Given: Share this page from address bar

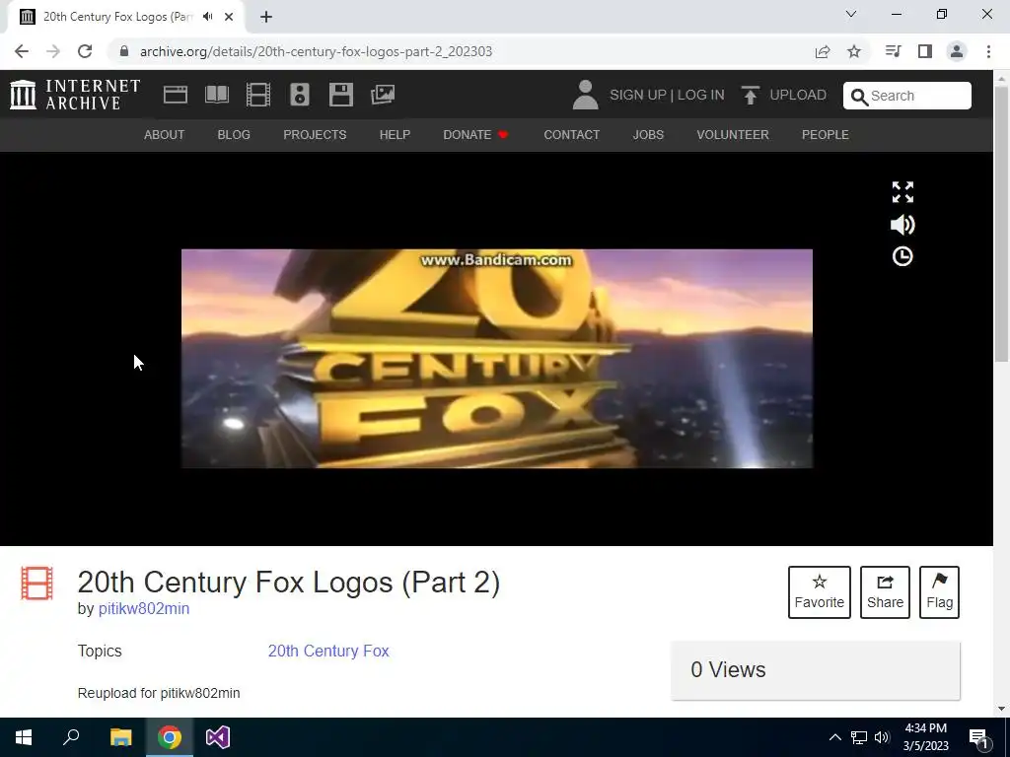Looking at the screenshot, I should coord(823,51).
